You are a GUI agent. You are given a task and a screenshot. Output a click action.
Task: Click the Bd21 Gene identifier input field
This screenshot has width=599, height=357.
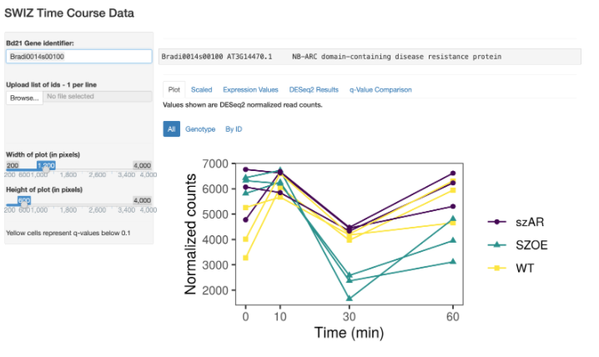point(78,57)
